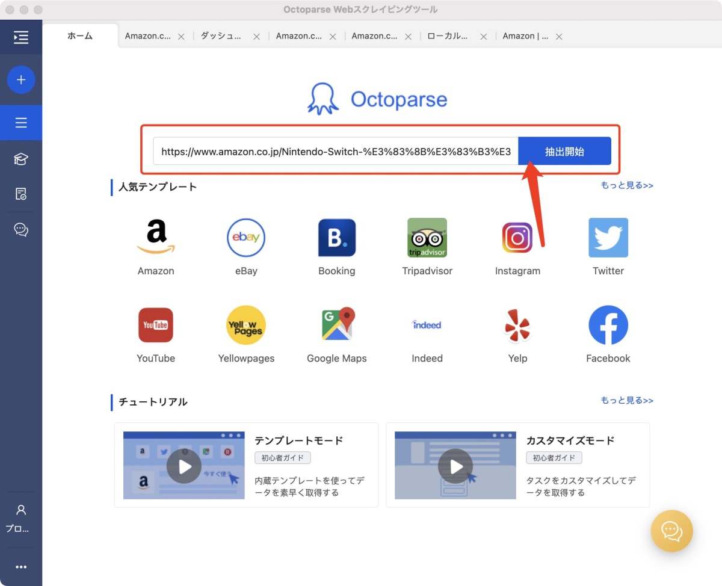Select the Instagram template icon
The image size is (722, 586).
click(x=517, y=237)
